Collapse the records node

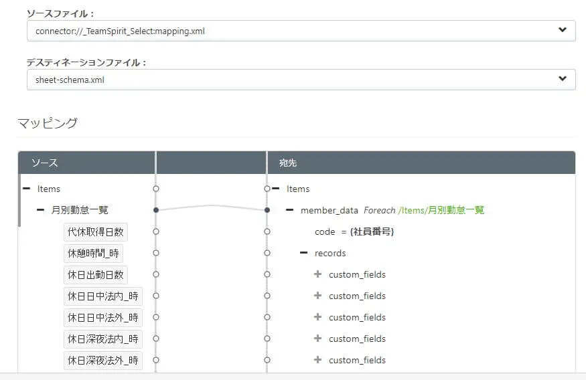(304, 253)
